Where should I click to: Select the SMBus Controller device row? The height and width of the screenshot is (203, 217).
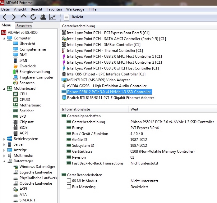pos(104,45)
